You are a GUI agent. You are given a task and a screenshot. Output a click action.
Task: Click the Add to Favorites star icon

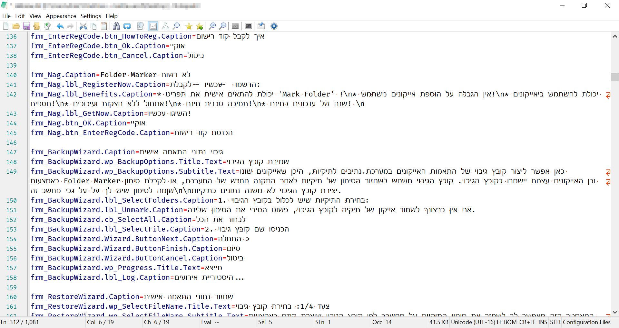pyautogui.click(x=199, y=26)
